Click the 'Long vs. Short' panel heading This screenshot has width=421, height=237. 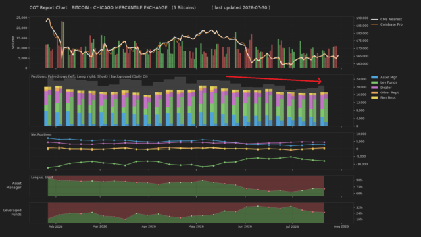42,178
